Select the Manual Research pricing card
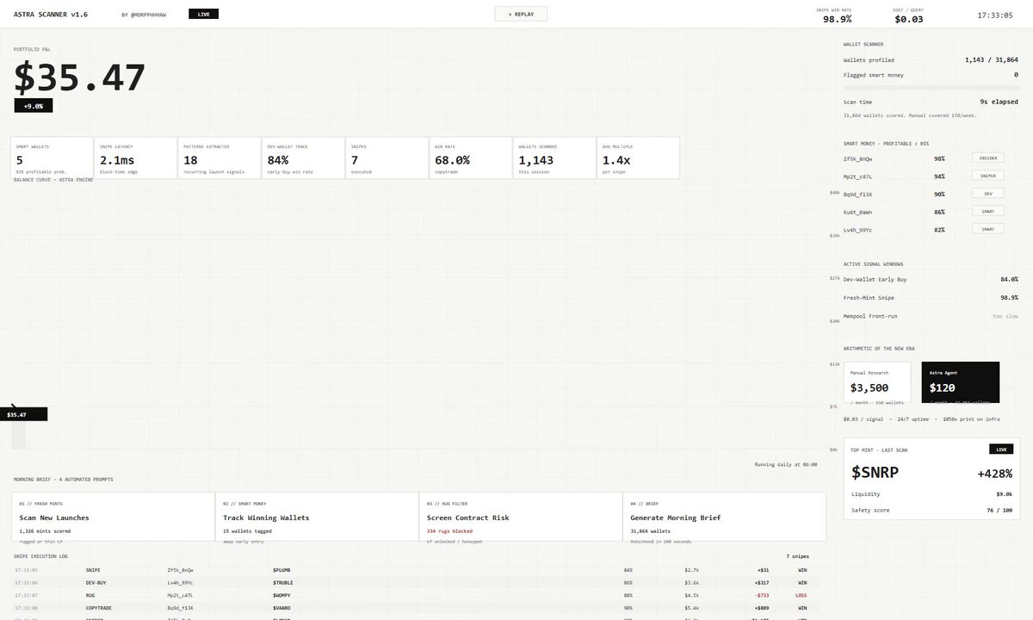 [x=877, y=381]
